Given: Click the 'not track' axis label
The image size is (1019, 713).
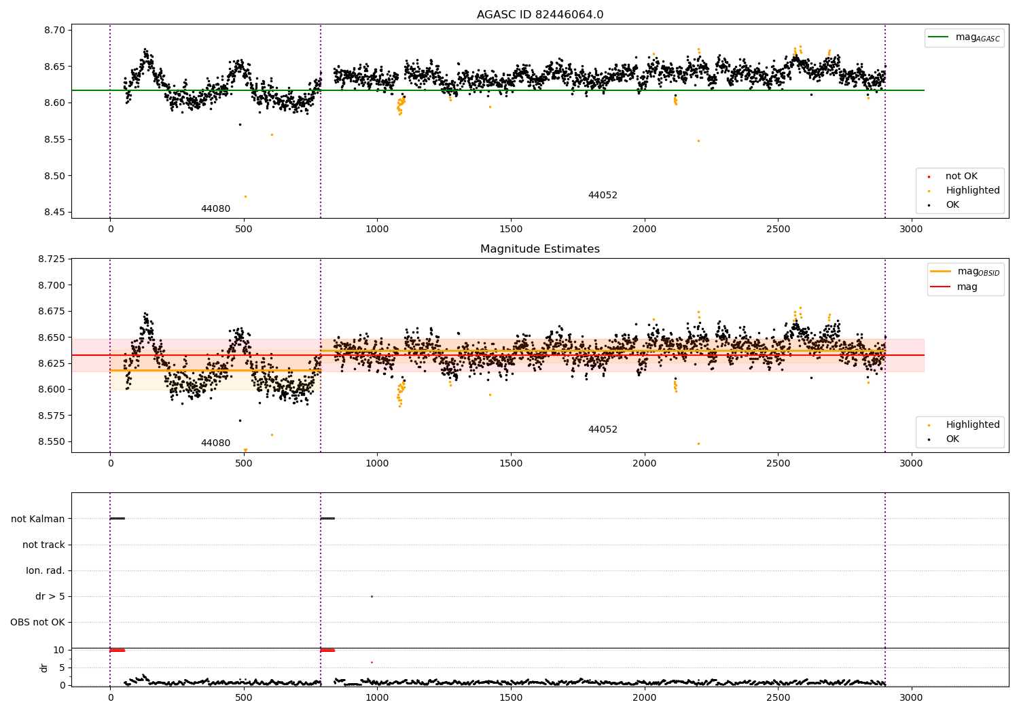Looking at the screenshot, I should [x=43, y=545].
